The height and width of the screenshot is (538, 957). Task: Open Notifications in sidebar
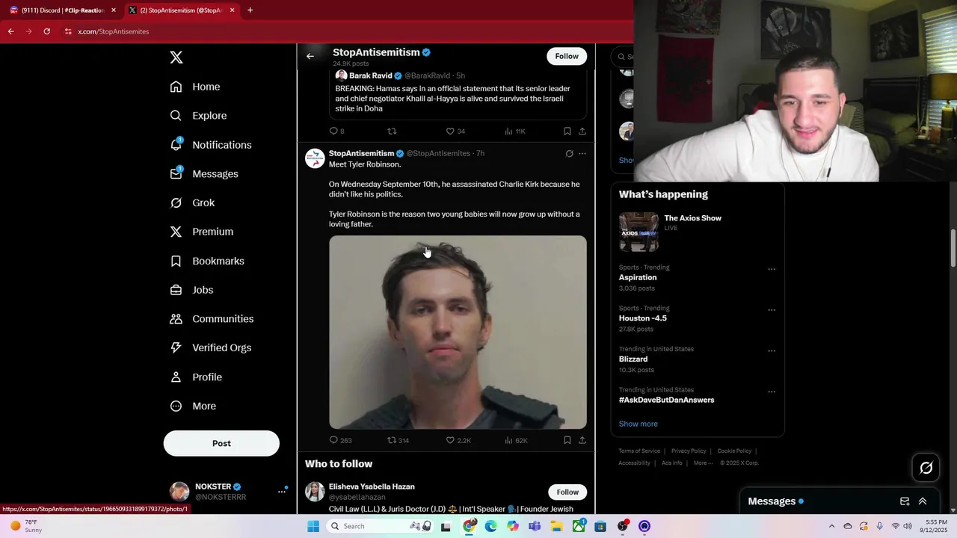(x=211, y=145)
